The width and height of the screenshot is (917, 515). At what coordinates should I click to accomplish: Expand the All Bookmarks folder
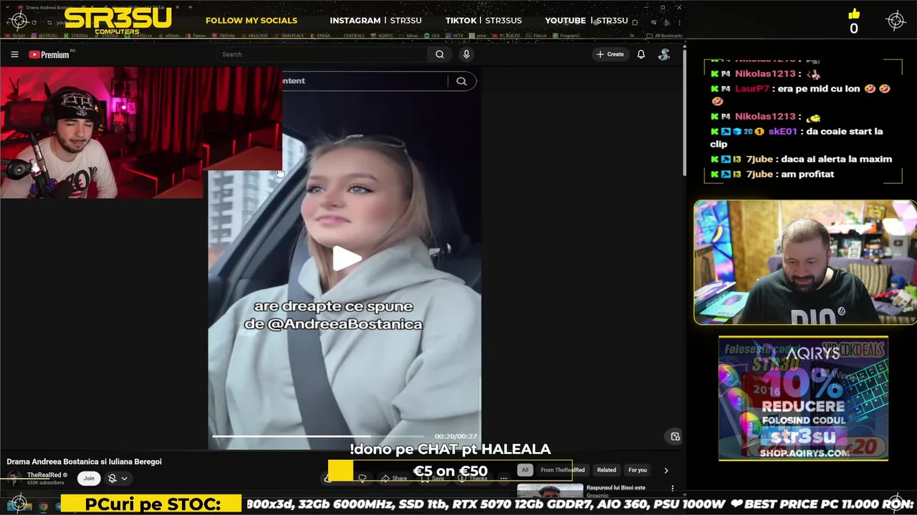664,35
